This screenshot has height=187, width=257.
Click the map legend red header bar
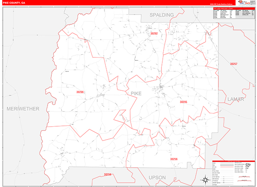233,161
